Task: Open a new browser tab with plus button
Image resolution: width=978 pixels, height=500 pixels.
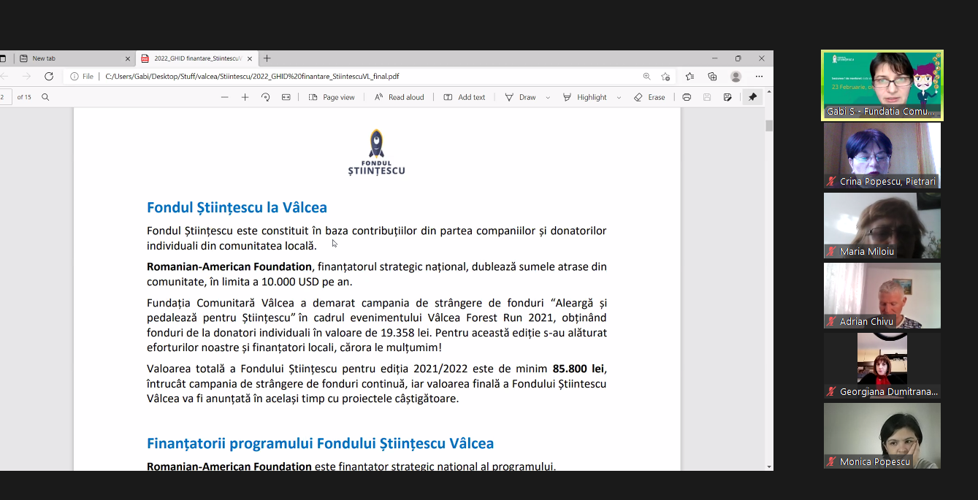Action: tap(267, 58)
